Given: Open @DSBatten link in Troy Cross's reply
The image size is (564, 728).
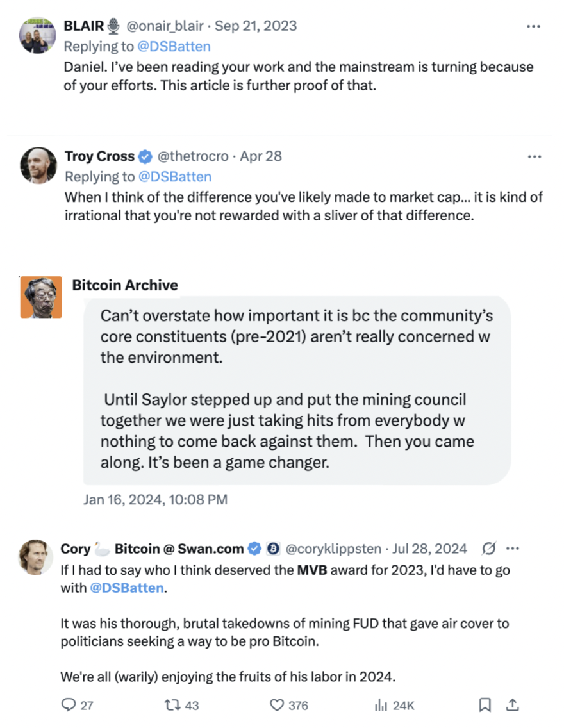Looking at the screenshot, I should 174,176.
